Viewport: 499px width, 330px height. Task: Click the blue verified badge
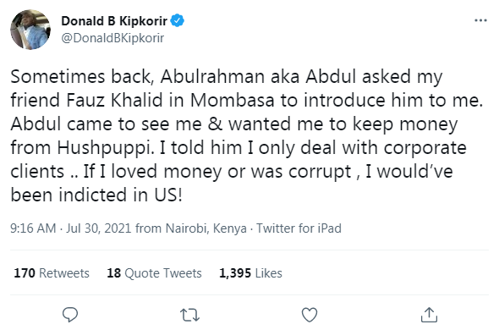(x=178, y=21)
